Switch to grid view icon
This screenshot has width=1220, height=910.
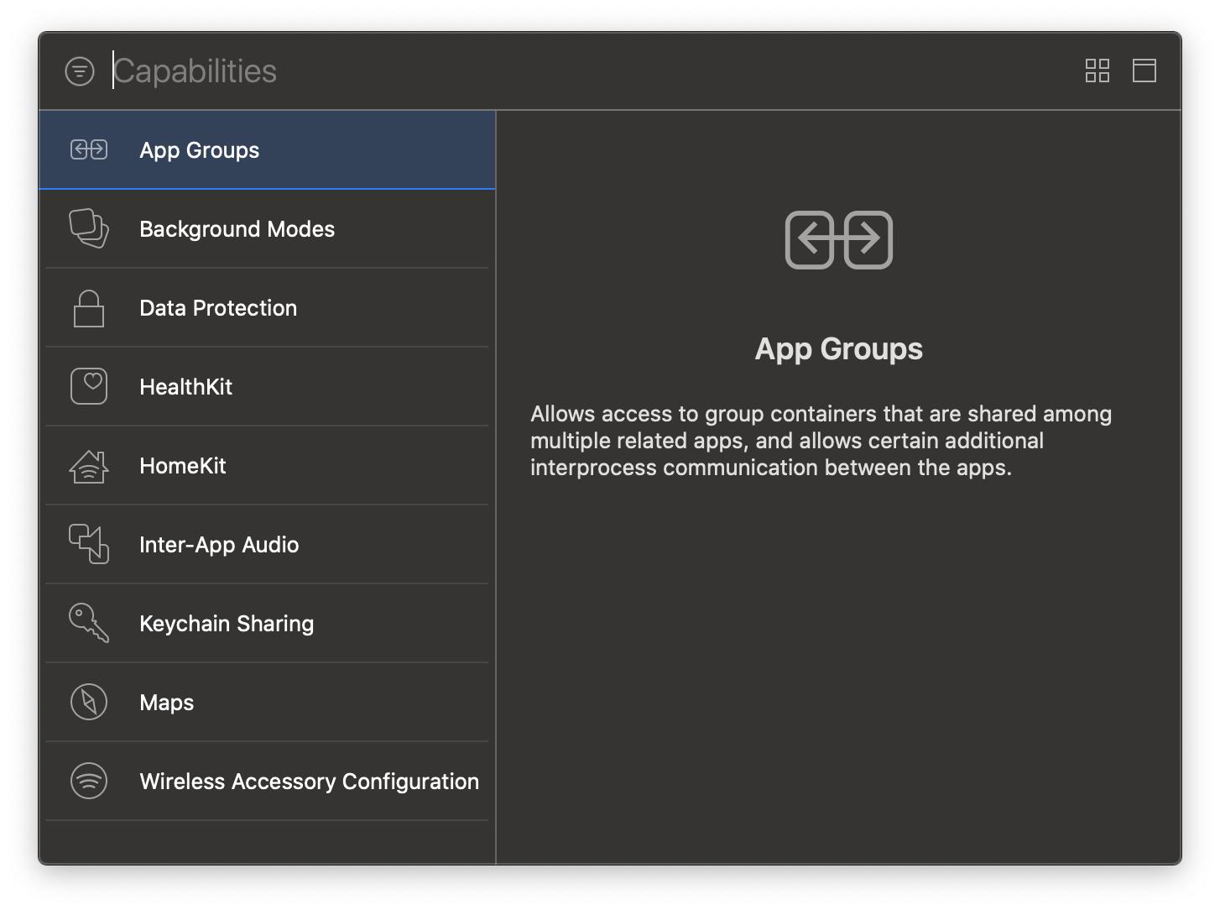pos(1097,71)
